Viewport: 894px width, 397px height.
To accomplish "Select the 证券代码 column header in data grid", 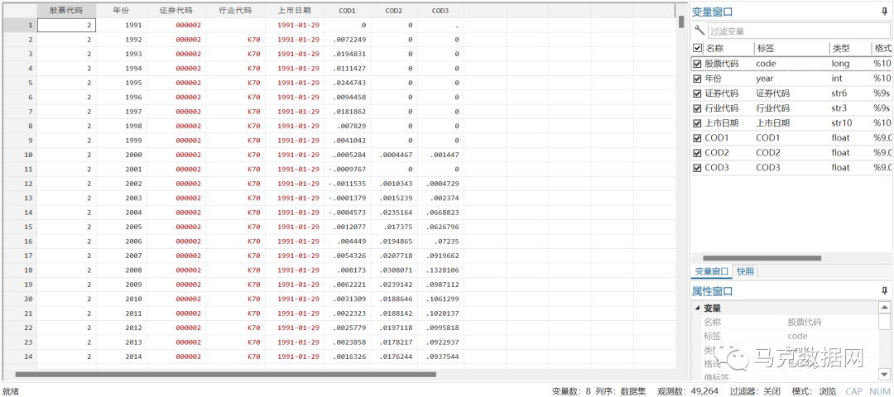I will (175, 11).
